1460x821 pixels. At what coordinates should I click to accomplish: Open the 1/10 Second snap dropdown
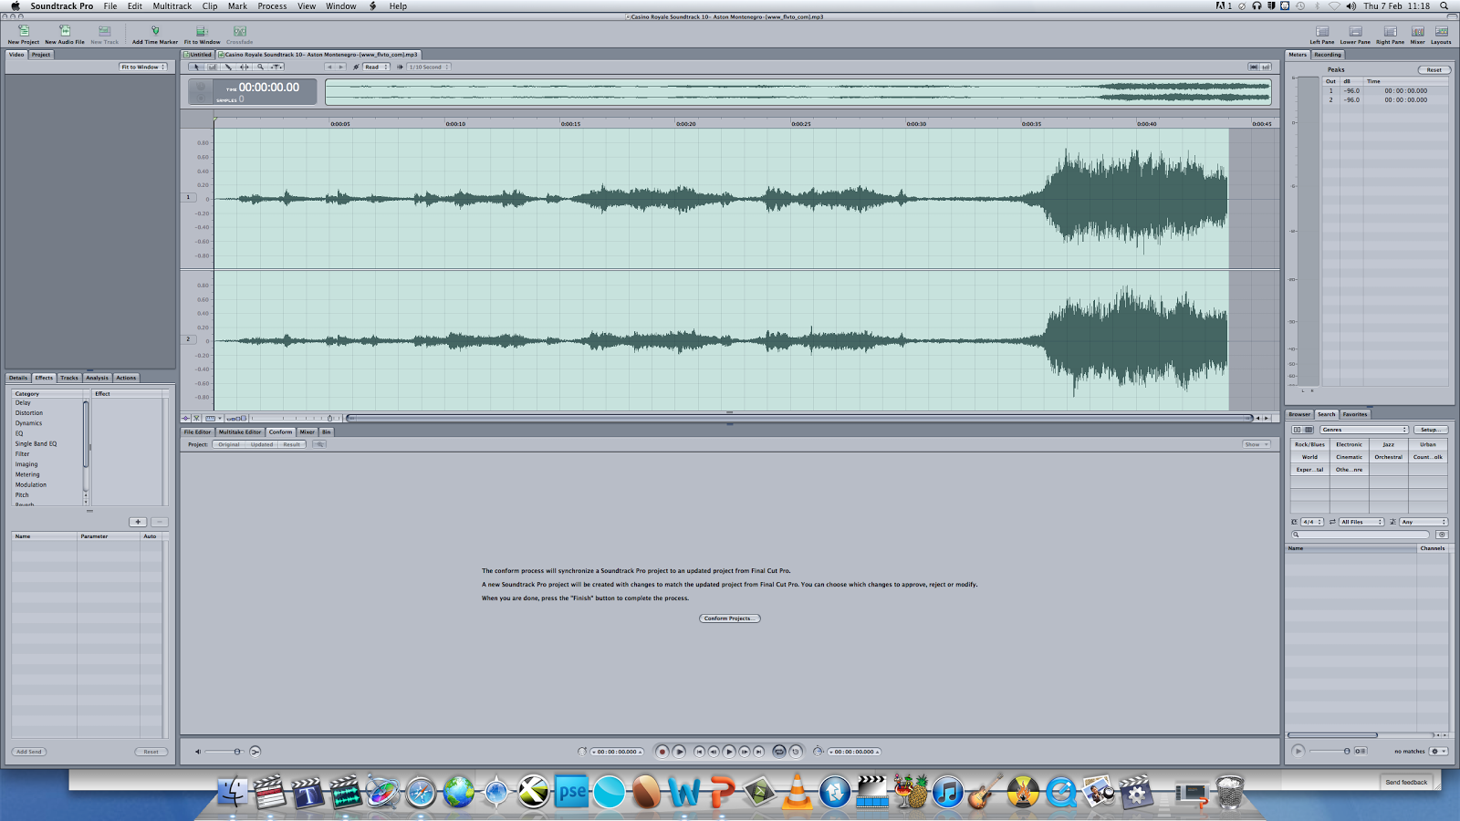pos(429,67)
